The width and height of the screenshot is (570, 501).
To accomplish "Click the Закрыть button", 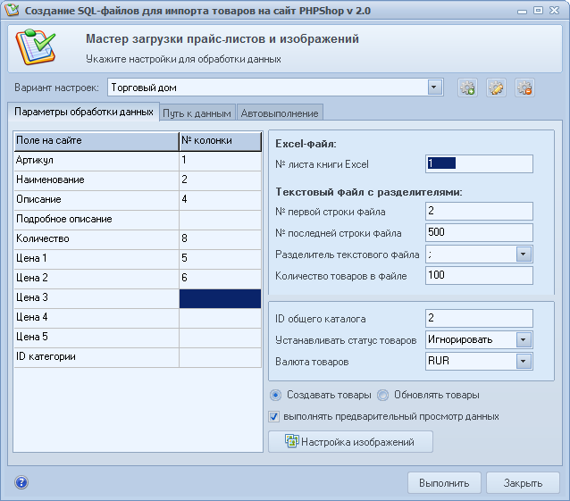I will (x=523, y=483).
